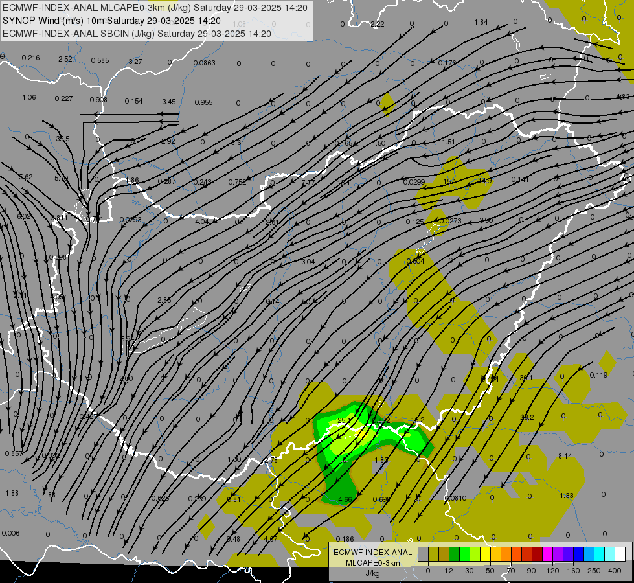This screenshot has width=634, height=583.
Task: Click the dark red legend swatch
Action: [x=537, y=554]
